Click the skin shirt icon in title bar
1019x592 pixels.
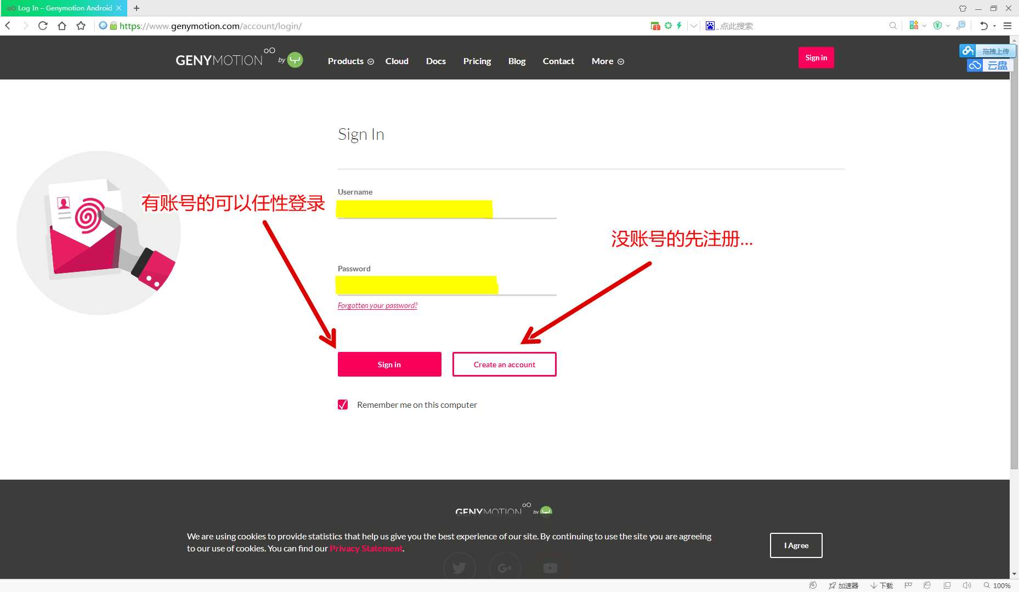(x=963, y=8)
